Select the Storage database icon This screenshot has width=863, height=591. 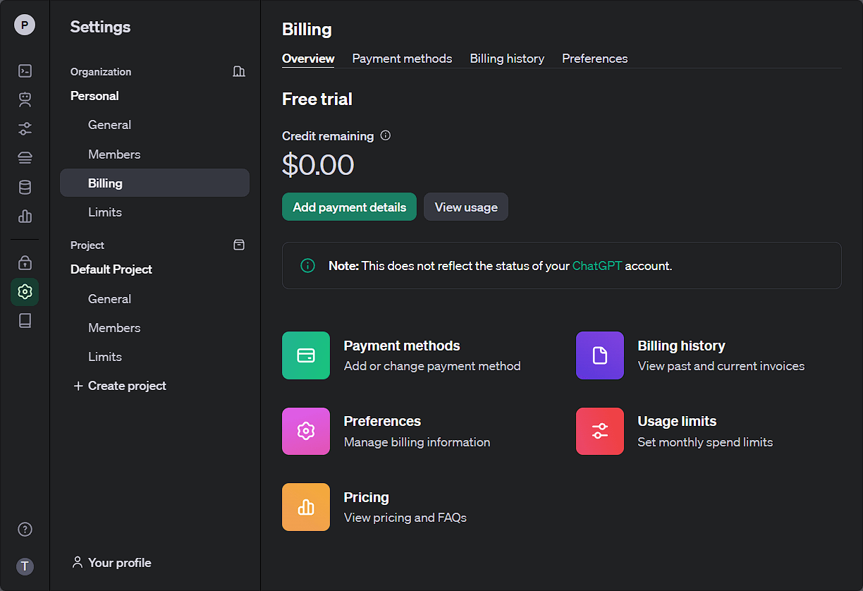point(25,187)
